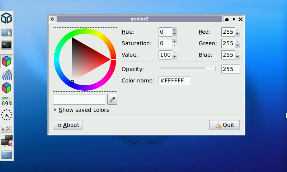Open the dotted clock icon in the panel
This screenshot has width=287, height=172.
pyautogui.click(x=7, y=115)
